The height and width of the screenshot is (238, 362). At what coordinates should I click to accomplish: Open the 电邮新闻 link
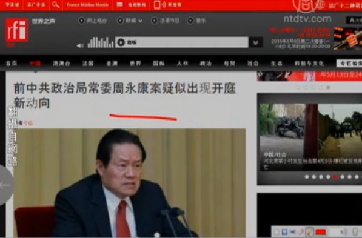pos(137,5)
